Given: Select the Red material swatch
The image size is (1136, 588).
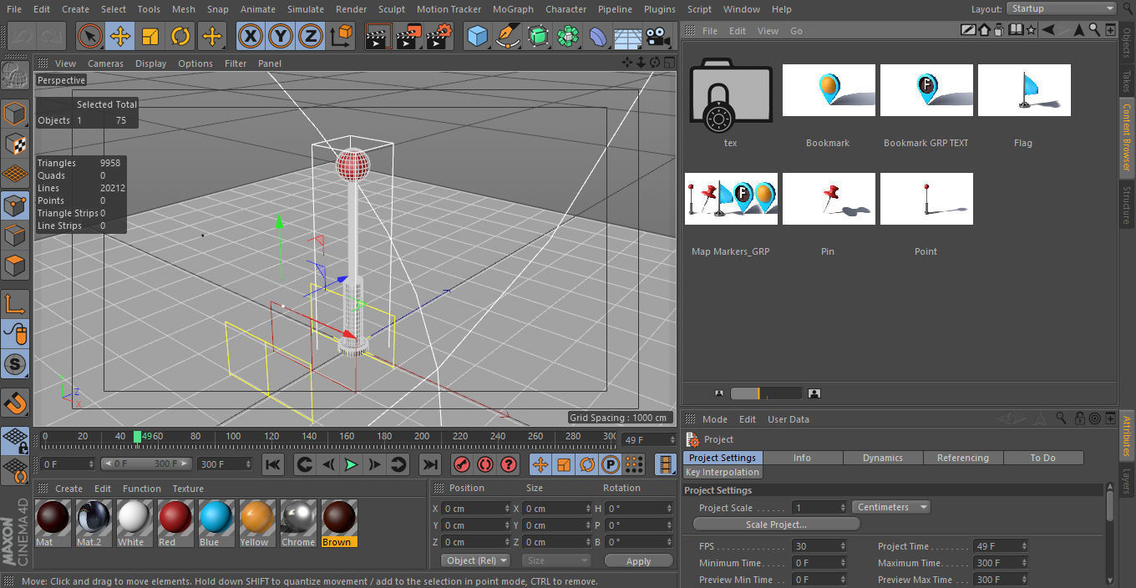Looking at the screenshot, I should pos(175,524).
